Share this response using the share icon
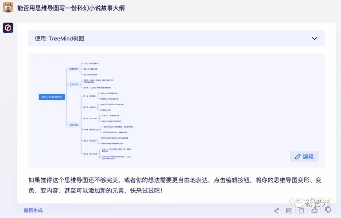The image size is (341, 218). pos(276,210)
